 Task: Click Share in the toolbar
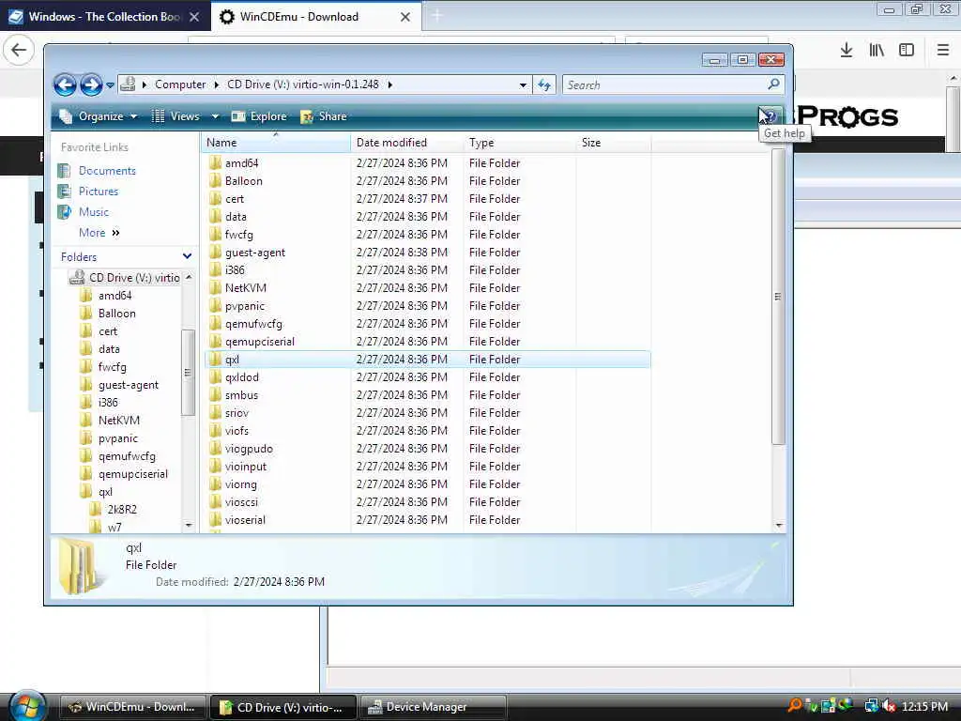[x=324, y=115]
